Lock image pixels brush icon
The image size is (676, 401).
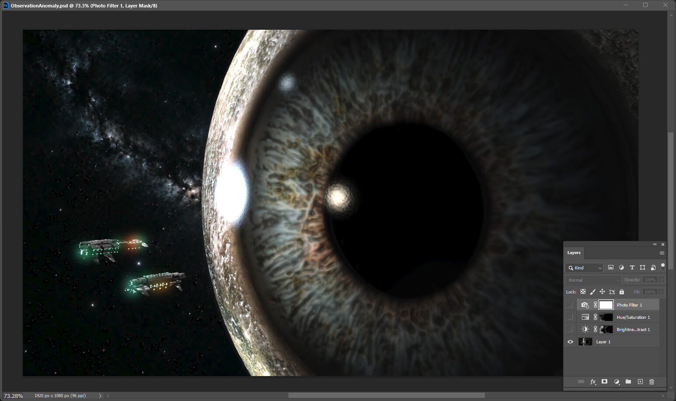pyautogui.click(x=592, y=292)
